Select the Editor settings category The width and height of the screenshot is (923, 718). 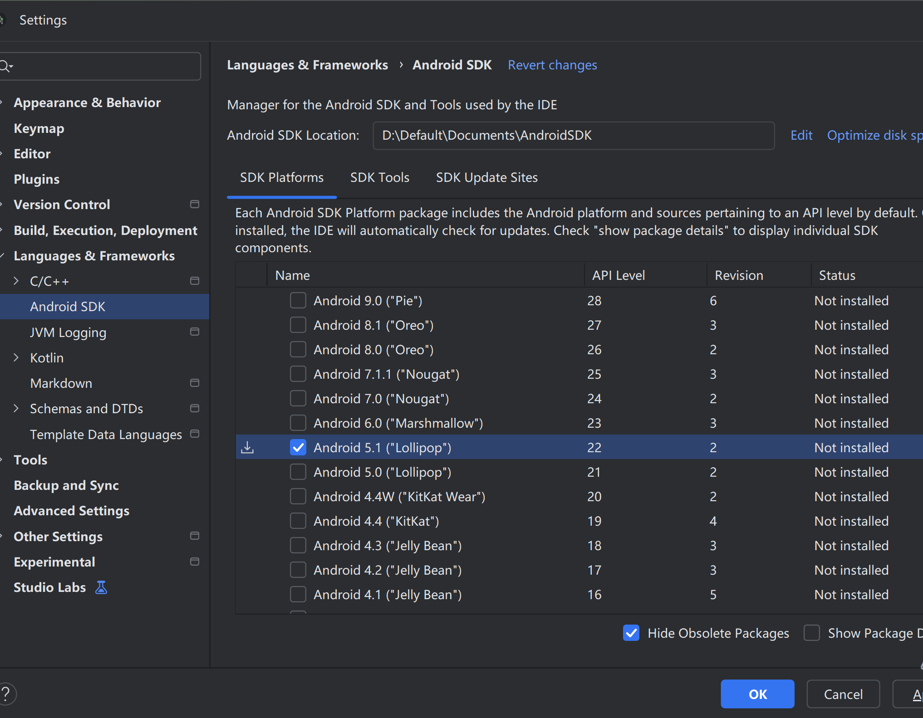pyautogui.click(x=32, y=154)
